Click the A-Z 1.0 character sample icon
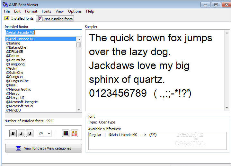The width and height of the screenshot is (231, 166). [x=75, y=133]
